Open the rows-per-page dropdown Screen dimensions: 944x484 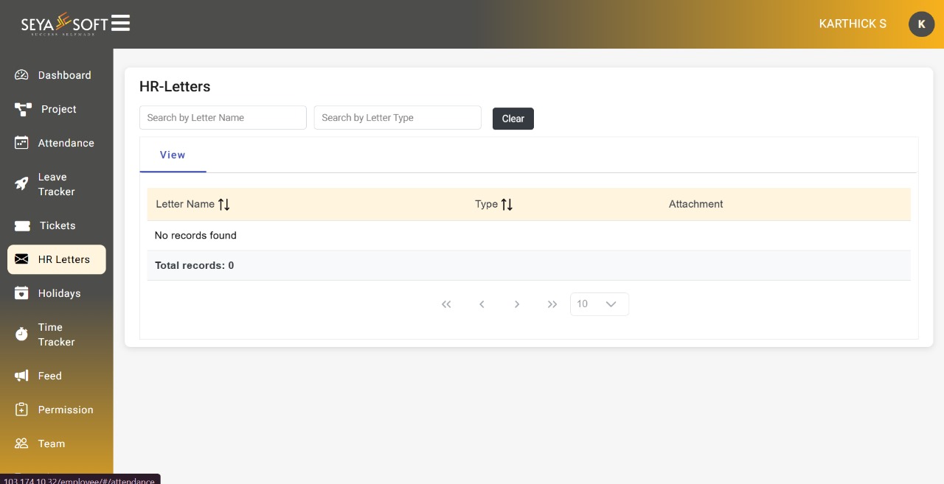pyautogui.click(x=600, y=304)
